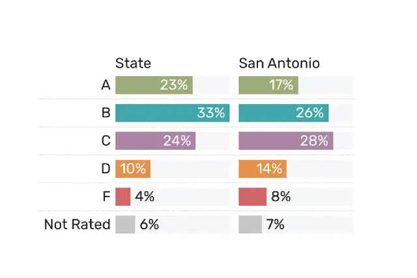Viewport: 417px width, 278px height.
Task: Select the green 17% San Antonio bar
Action: click(268, 85)
